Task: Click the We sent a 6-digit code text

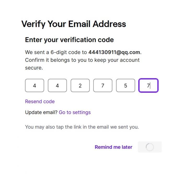Action: click(x=56, y=52)
